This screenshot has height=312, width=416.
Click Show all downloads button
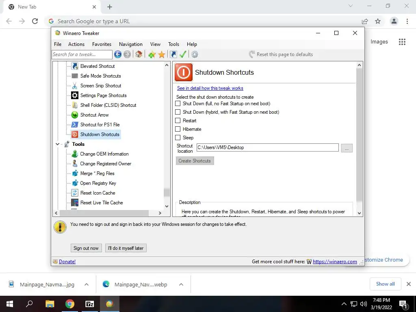(x=385, y=284)
